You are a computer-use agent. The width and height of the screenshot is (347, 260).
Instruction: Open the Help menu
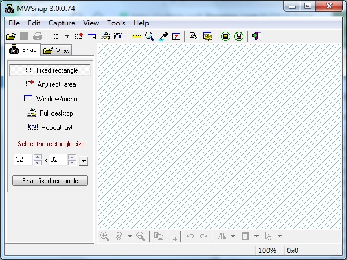coord(141,23)
